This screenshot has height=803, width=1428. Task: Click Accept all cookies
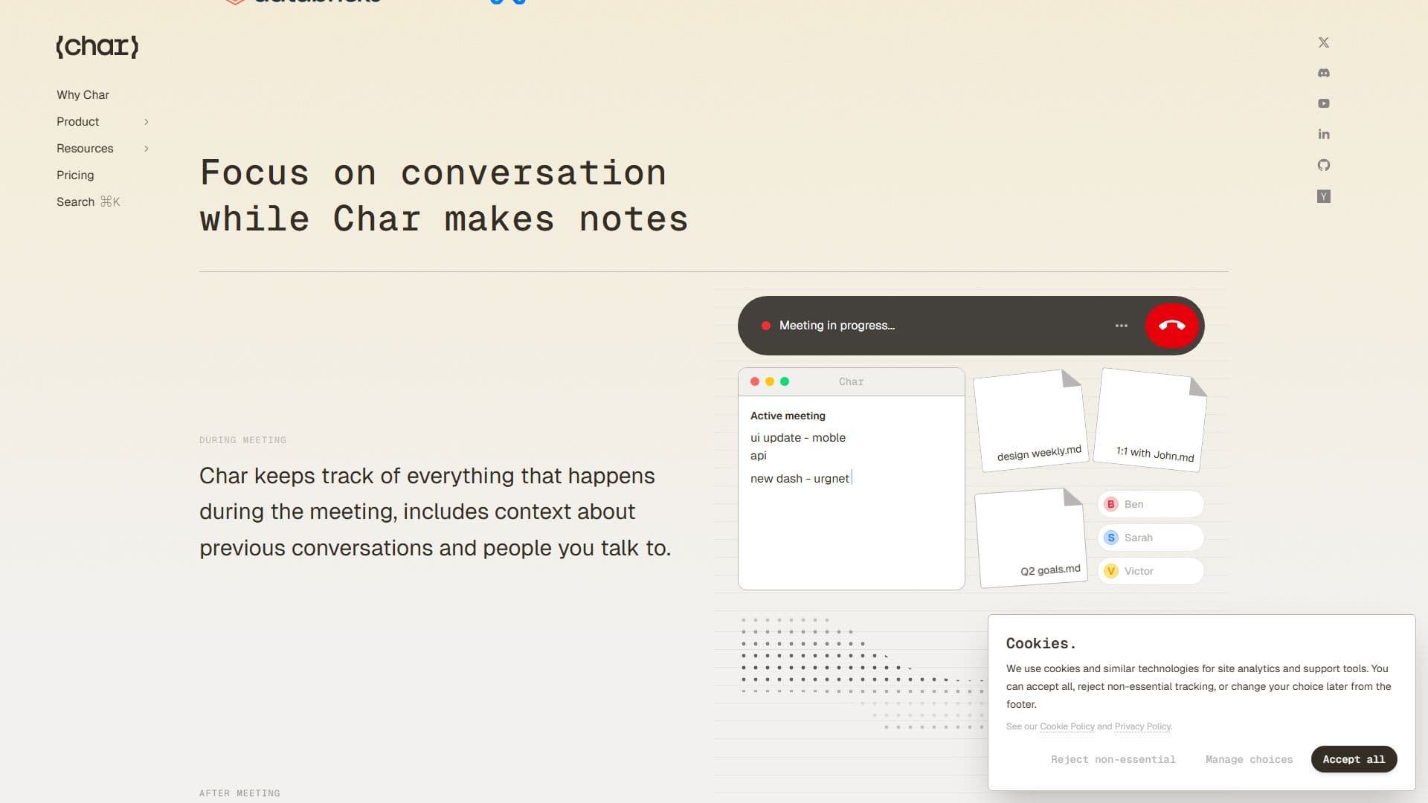click(1354, 759)
